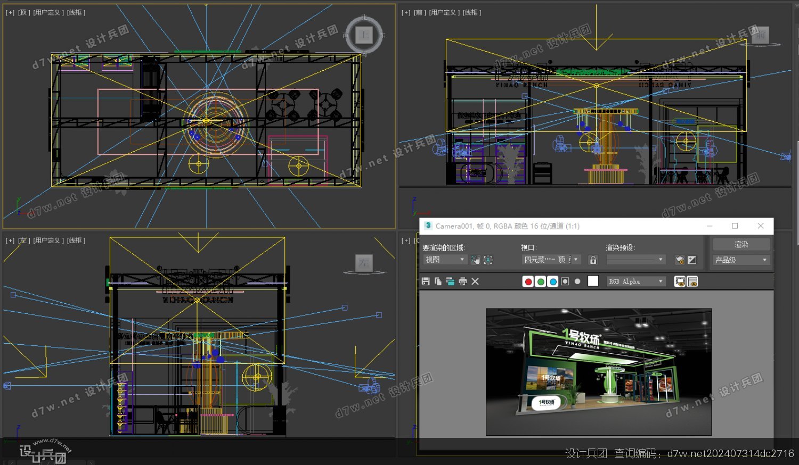Print the rendered image
799x465 pixels.
[x=462, y=281]
